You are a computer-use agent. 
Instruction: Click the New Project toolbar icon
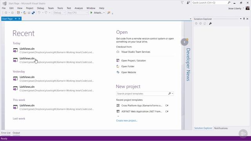coord(18,13)
